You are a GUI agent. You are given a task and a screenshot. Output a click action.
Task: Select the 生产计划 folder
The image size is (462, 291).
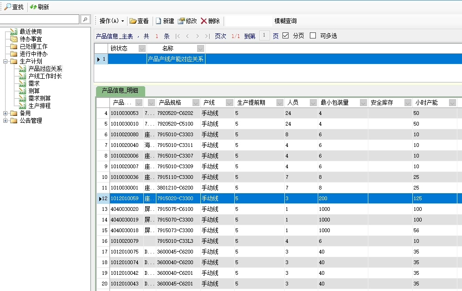pyautogui.click(x=31, y=61)
